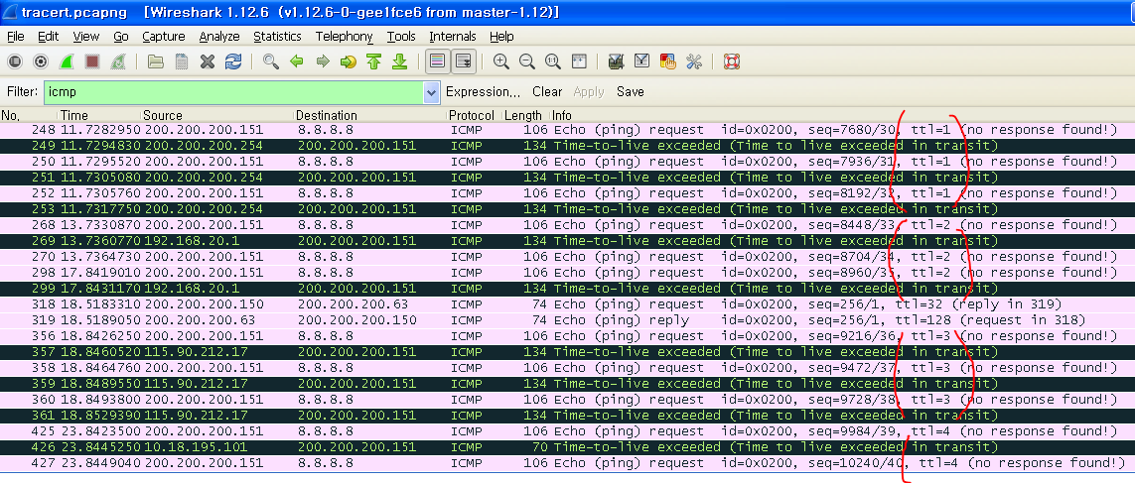Open the Capture menu
The width and height of the screenshot is (1135, 483).
(x=164, y=36)
